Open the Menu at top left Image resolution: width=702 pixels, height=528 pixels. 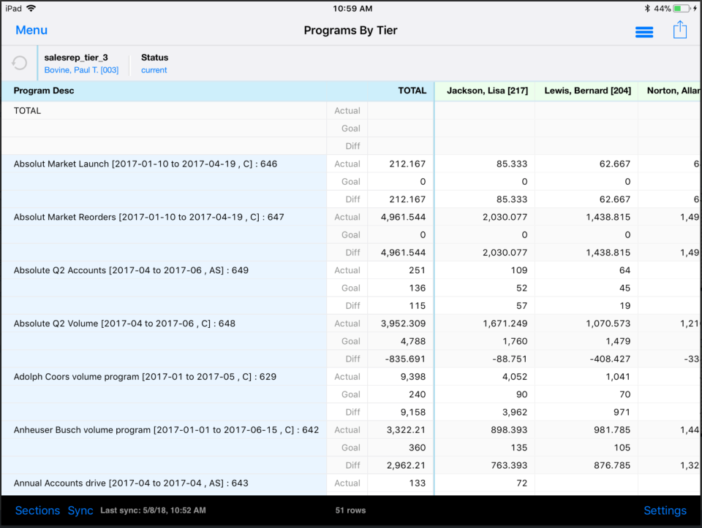pyautogui.click(x=31, y=30)
